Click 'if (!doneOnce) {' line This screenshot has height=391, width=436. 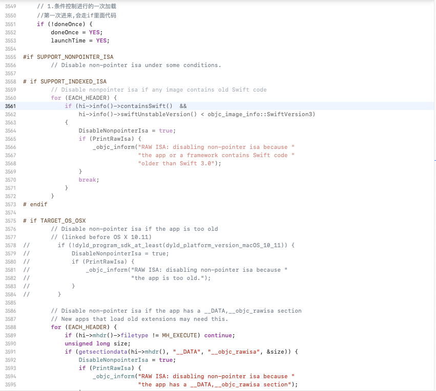[x=65, y=24]
